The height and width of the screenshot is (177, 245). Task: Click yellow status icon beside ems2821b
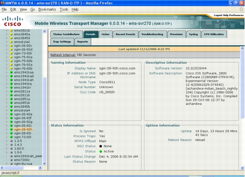(11, 31)
